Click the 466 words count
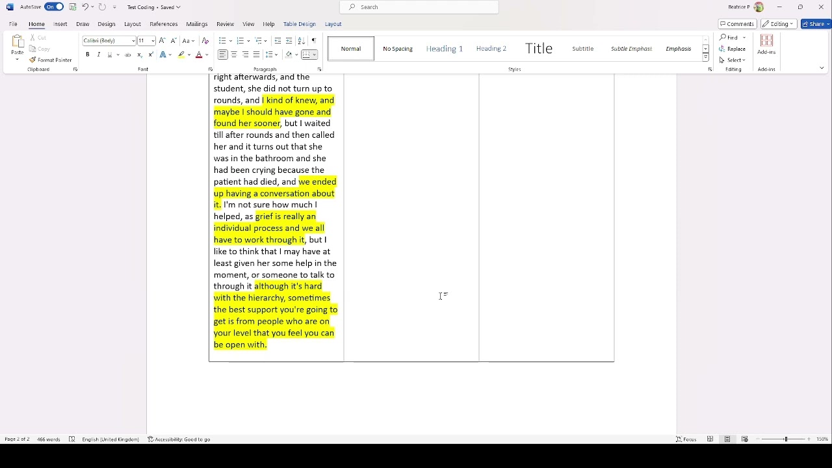The image size is (832, 468). [x=49, y=439]
